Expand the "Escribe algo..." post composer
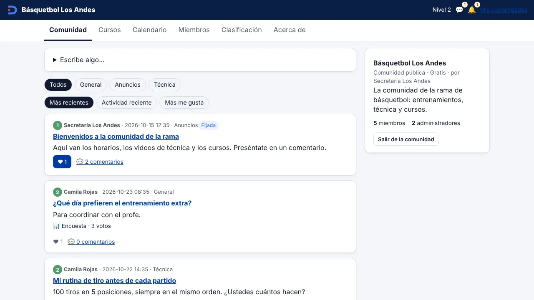The image size is (534, 300). click(200, 60)
